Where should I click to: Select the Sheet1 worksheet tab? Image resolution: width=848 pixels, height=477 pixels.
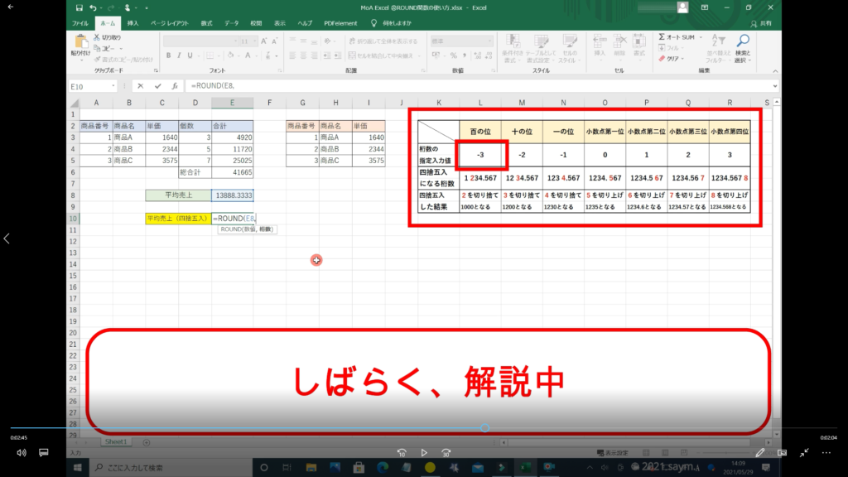click(115, 442)
